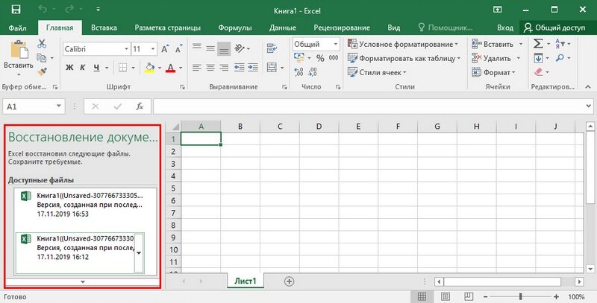Expand Условное форматирование menu
The image size is (597, 303).
tap(403, 44)
